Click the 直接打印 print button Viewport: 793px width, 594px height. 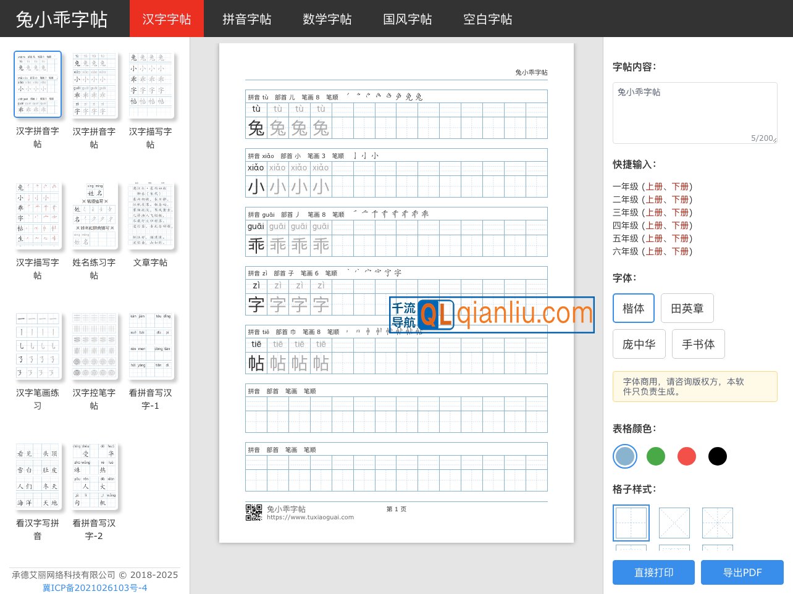click(653, 572)
